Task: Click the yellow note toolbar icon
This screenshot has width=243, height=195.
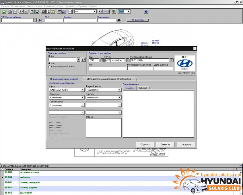Action: (53, 12)
